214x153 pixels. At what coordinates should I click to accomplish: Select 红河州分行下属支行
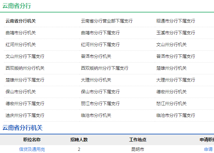pos(100,45)
